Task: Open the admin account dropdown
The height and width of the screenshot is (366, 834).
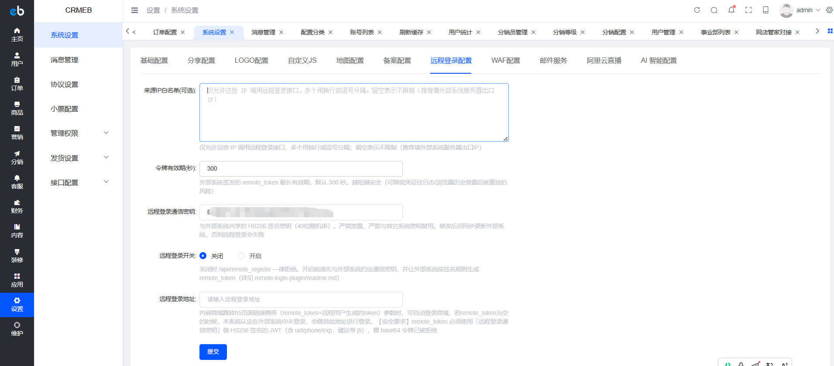Action: (x=800, y=10)
